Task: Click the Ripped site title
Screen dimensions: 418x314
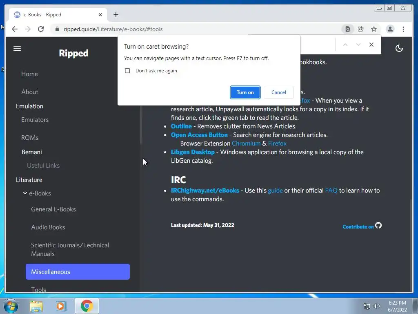Action: [x=73, y=53]
